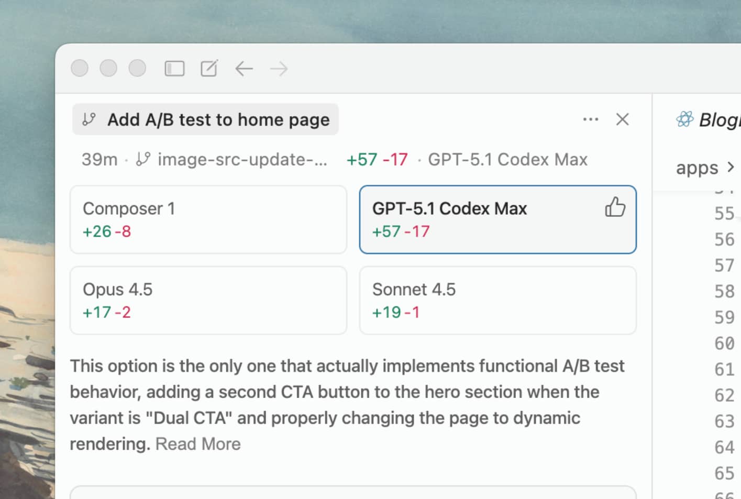Click line number 60 in the gutter
The image size is (741, 499).
pos(724,343)
